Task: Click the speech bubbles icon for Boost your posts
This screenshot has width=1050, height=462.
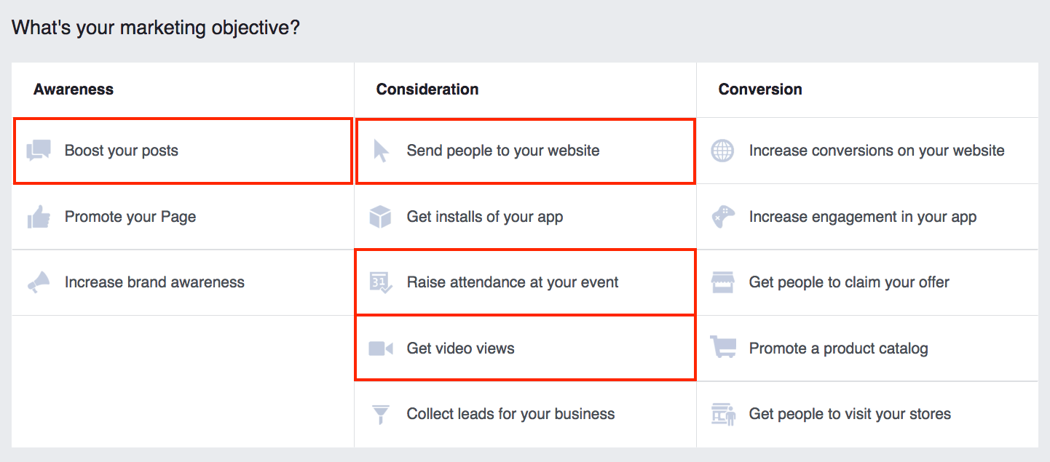Action: coord(39,151)
